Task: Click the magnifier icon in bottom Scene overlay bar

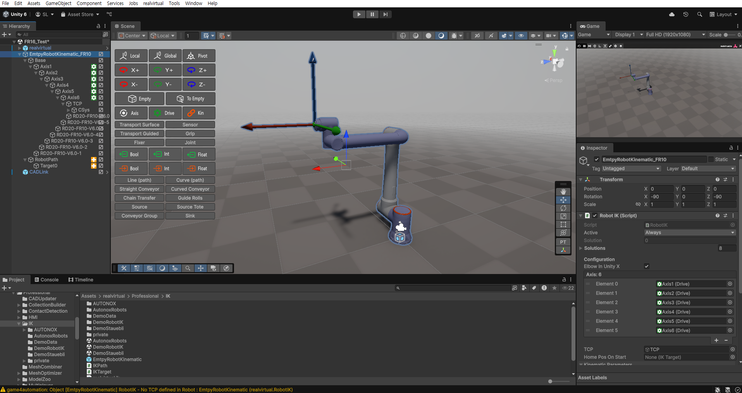Action: [x=188, y=268]
